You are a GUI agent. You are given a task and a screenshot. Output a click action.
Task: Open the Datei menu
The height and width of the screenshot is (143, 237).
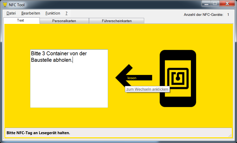[11, 13]
